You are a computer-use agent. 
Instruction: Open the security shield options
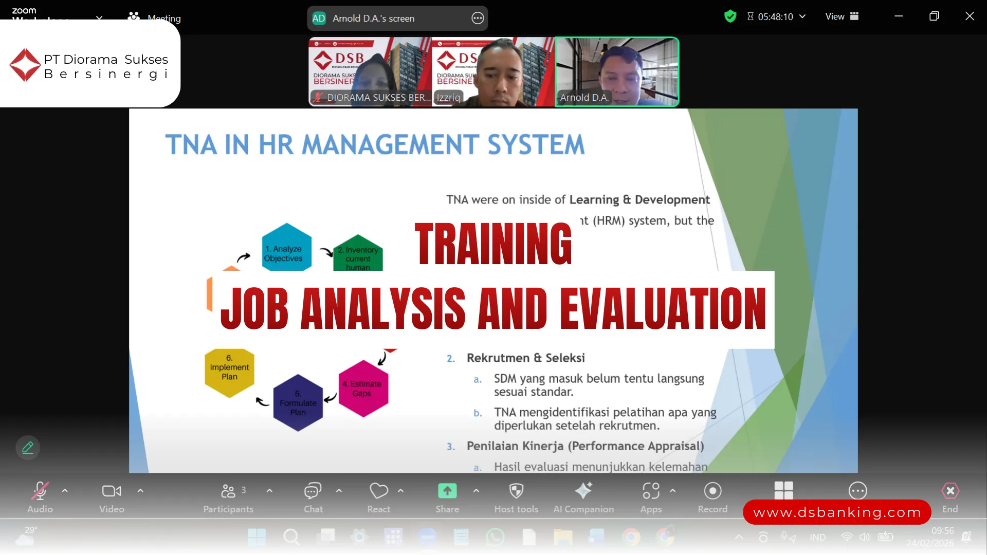pyautogui.click(x=730, y=16)
